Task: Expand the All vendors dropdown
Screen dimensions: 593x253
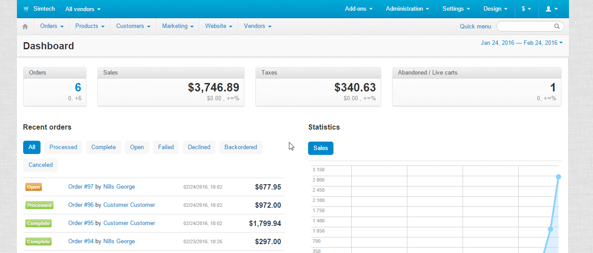Action: tap(83, 9)
